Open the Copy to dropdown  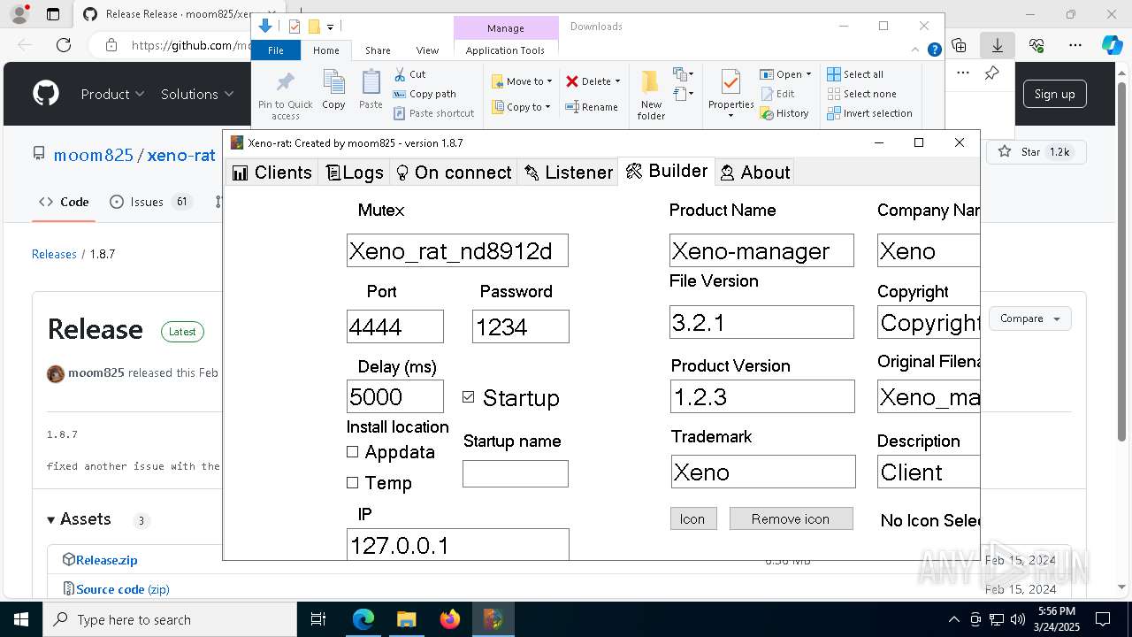point(521,107)
